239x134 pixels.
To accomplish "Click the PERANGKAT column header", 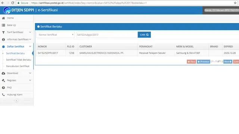I will (x=146, y=47).
